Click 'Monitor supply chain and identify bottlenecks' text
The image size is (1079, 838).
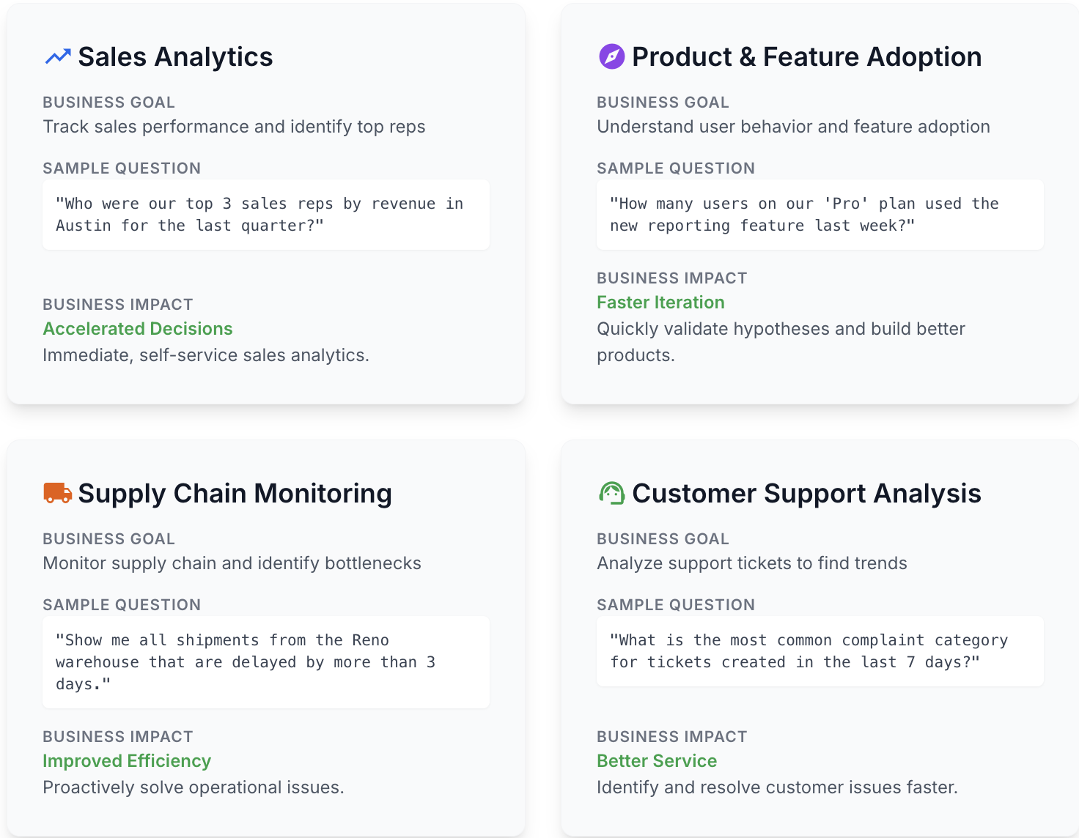232,563
